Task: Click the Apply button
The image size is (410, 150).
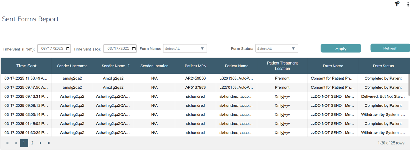Action: tap(341, 49)
